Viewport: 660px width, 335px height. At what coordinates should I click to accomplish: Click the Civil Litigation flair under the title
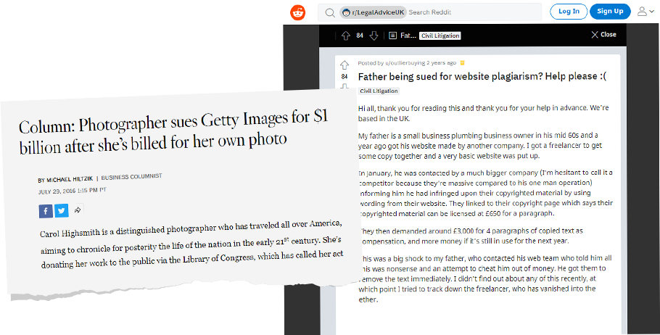coord(379,91)
